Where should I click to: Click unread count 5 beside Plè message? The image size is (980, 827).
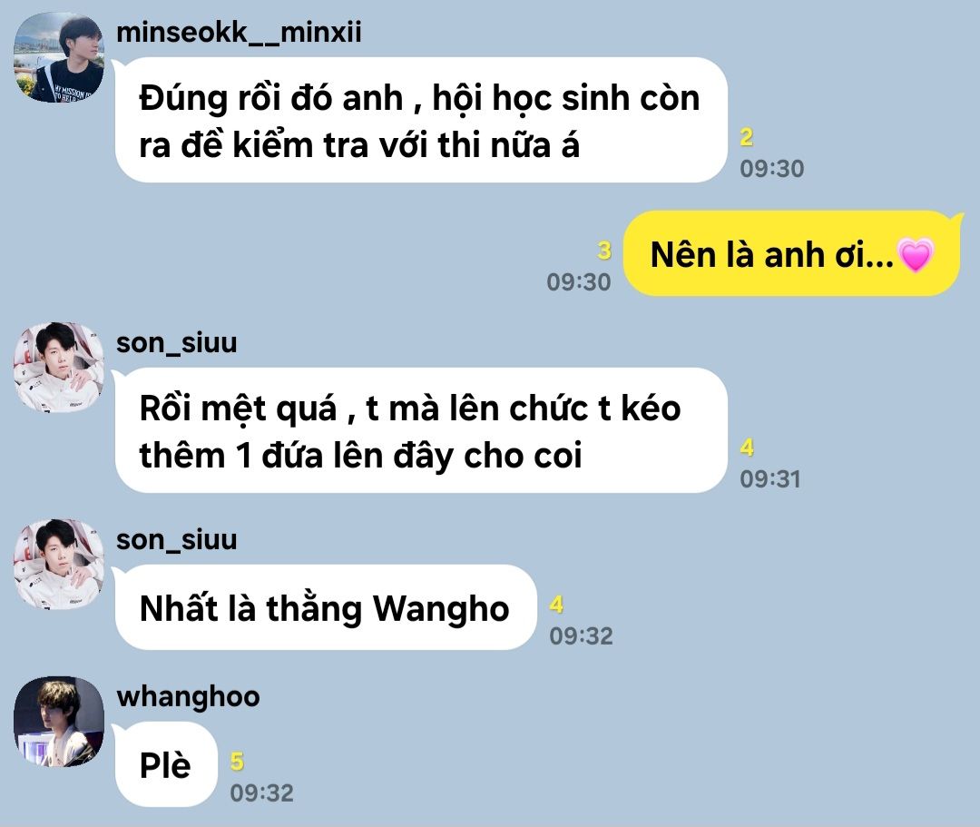point(237,762)
